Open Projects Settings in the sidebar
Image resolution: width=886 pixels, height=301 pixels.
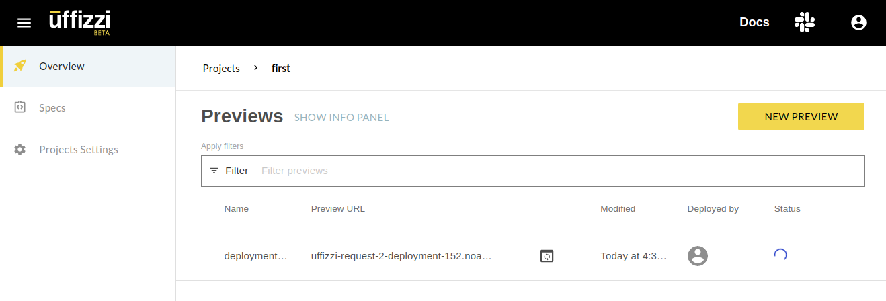click(x=79, y=149)
